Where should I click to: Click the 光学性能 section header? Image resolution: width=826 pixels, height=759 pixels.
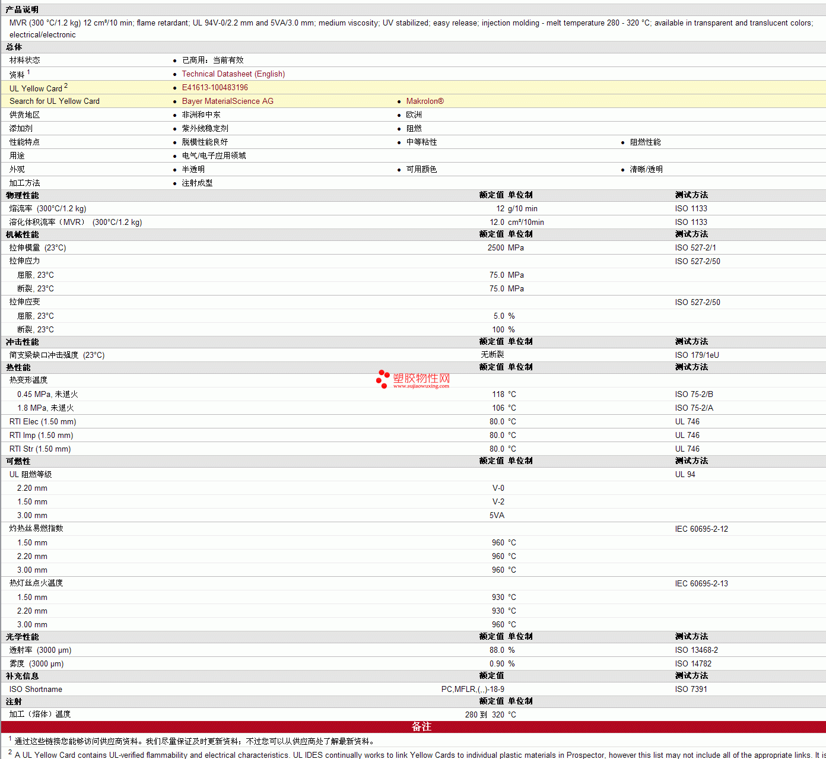click(x=22, y=637)
